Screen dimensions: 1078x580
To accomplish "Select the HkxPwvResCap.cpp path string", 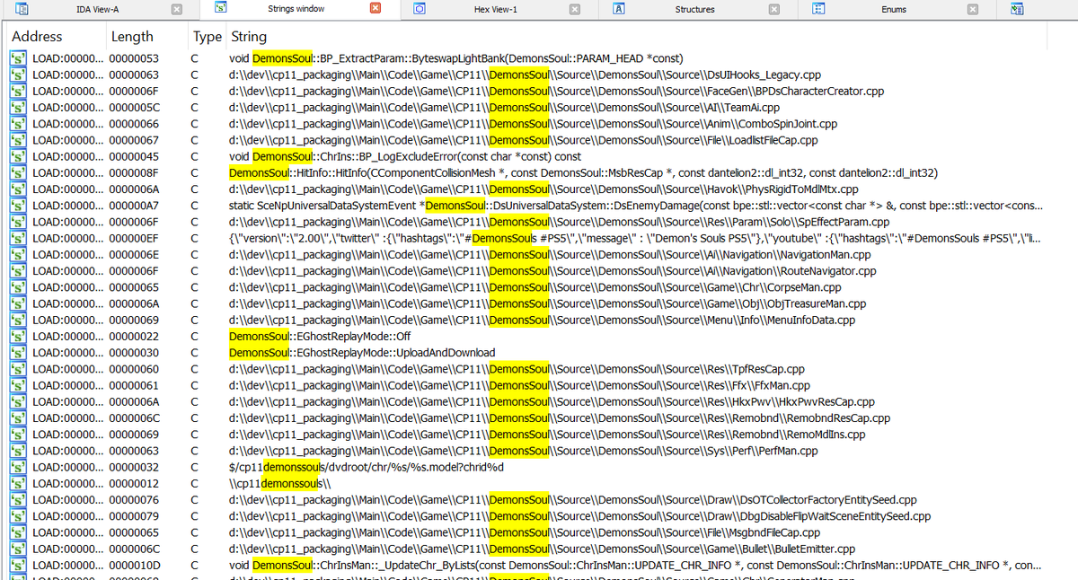I will (552, 401).
